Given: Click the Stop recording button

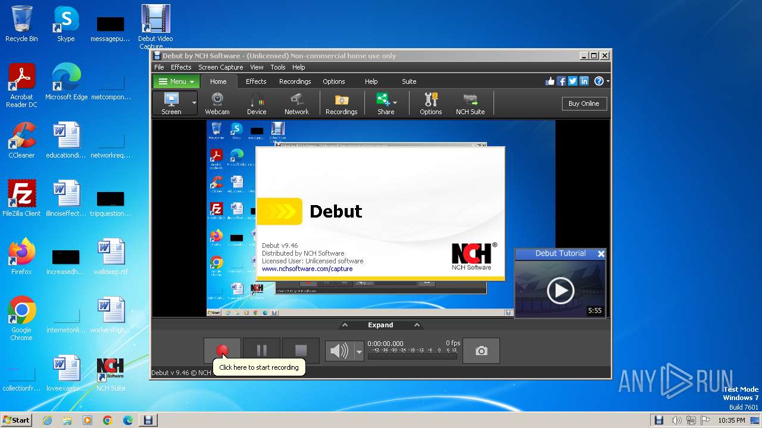Looking at the screenshot, I should click(301, 351).
